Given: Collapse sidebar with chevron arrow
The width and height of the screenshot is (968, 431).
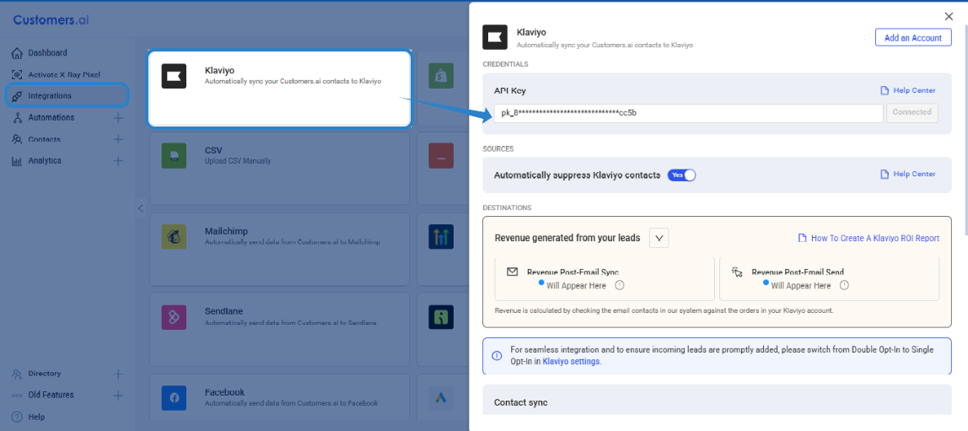Looking at the screenshot, I should pos(141,208).
